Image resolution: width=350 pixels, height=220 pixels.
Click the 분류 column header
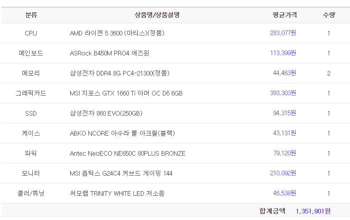pos(31,15)
